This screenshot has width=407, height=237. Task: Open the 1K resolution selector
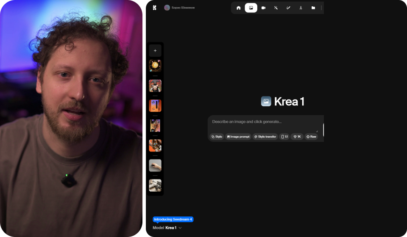pos(297,137)
